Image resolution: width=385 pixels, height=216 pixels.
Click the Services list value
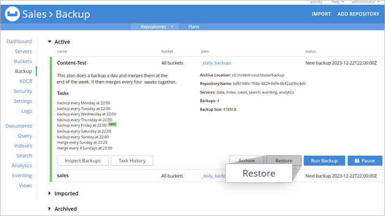coord(255,92)
